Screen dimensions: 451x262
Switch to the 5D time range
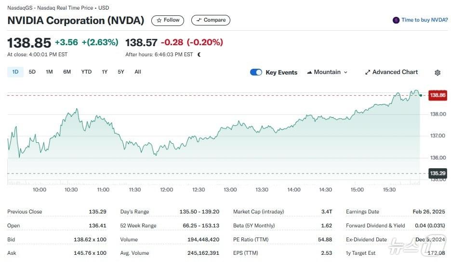point(32,72)
